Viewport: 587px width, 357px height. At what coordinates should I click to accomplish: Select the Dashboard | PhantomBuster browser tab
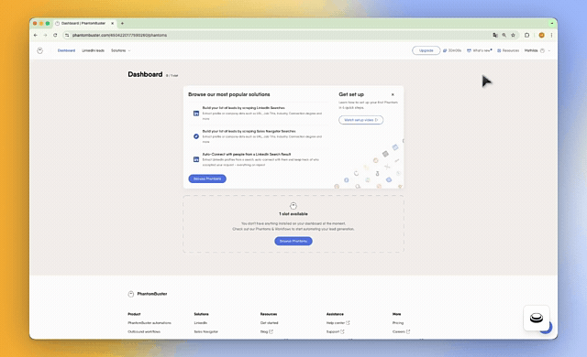(84, 23)
